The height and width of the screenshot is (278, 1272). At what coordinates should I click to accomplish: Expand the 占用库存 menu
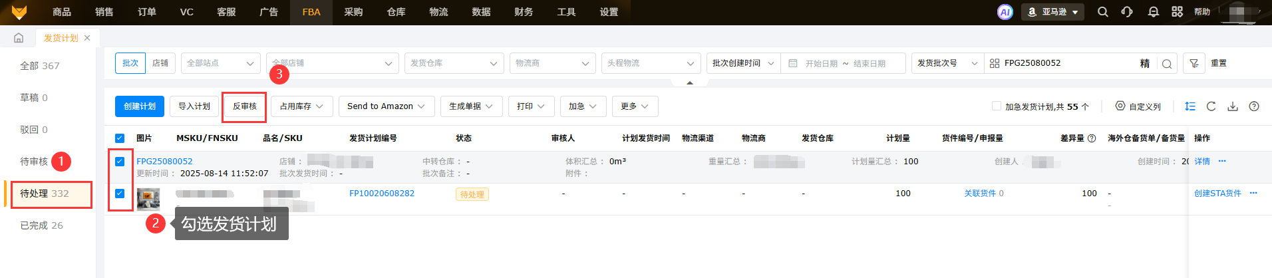coord(302,106)
